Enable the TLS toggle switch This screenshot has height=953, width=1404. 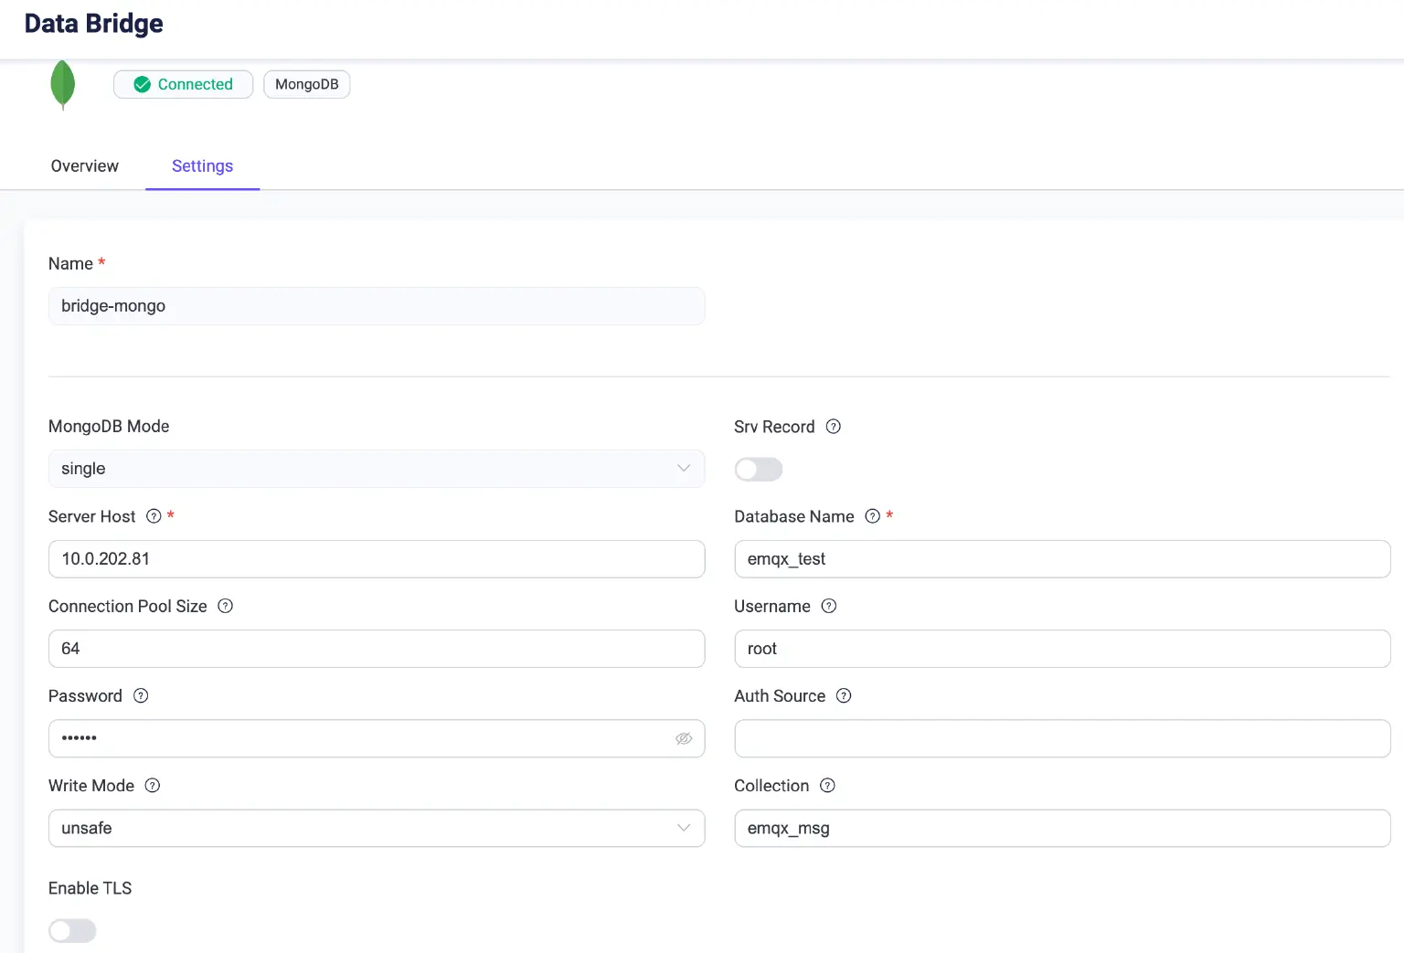(x=72, y=930)
